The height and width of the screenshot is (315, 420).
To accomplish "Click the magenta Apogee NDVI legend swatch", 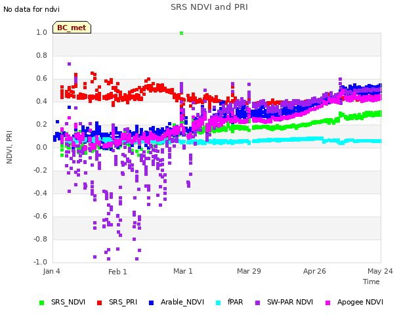I will [x=327, y=303].
